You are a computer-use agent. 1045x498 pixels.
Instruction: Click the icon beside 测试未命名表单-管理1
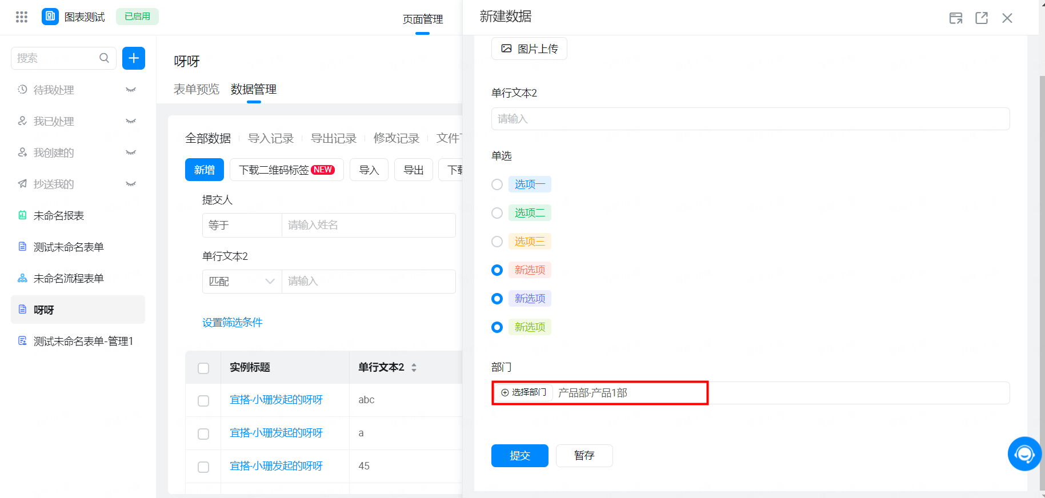point(22,340)
